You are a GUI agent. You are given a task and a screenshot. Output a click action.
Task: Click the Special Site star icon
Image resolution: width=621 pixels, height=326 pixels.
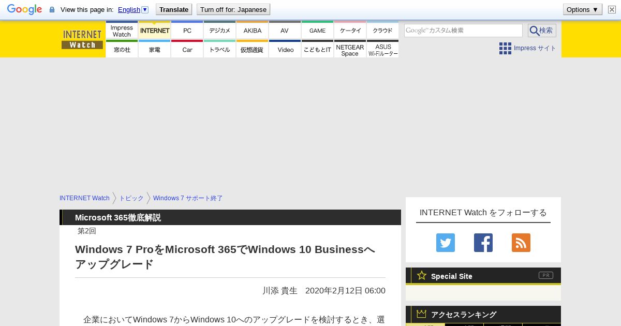point(422,275)
